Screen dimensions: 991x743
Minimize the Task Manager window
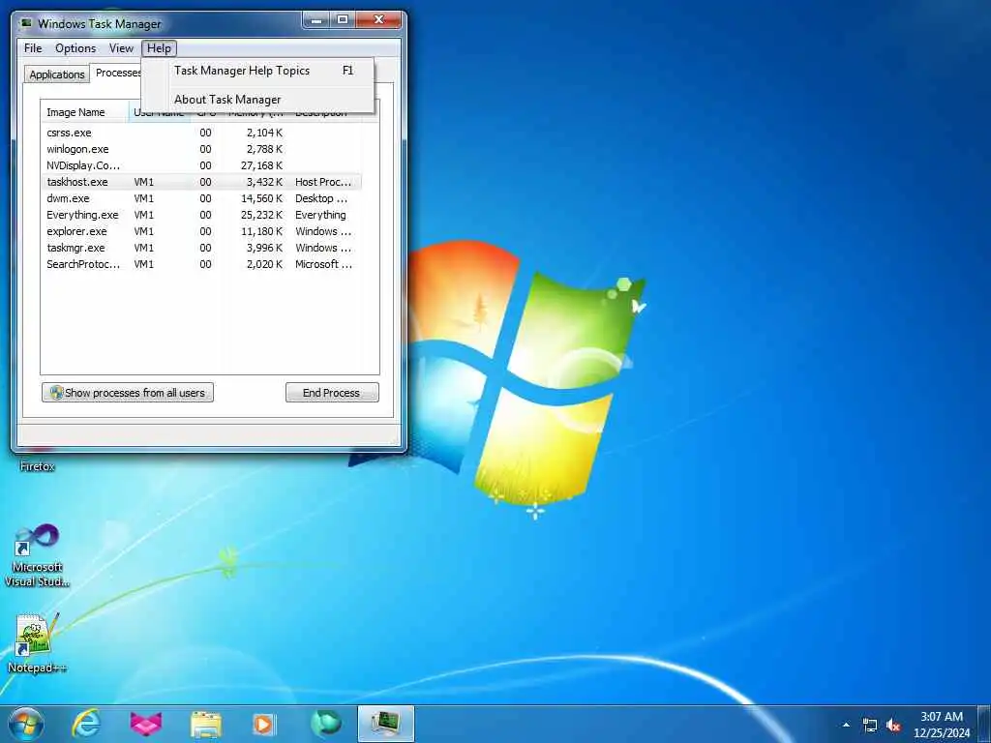tap(316, 20)
